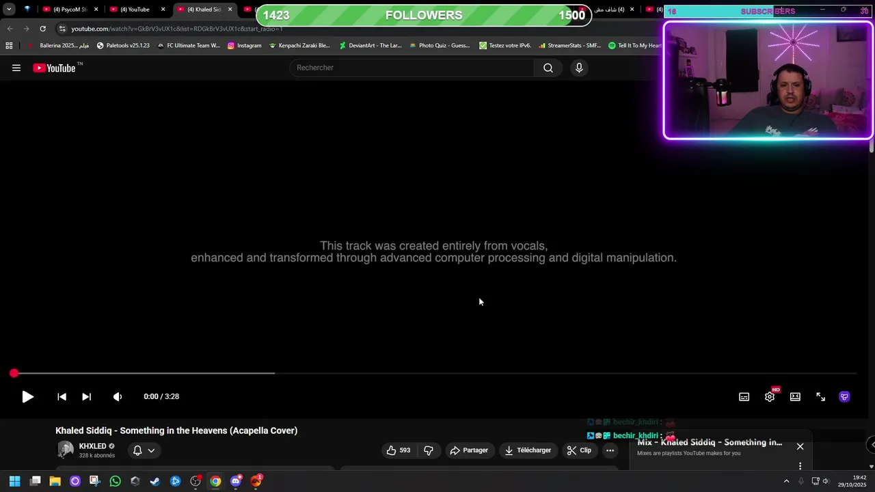Open the Photo Quiz bookmark

440,46
